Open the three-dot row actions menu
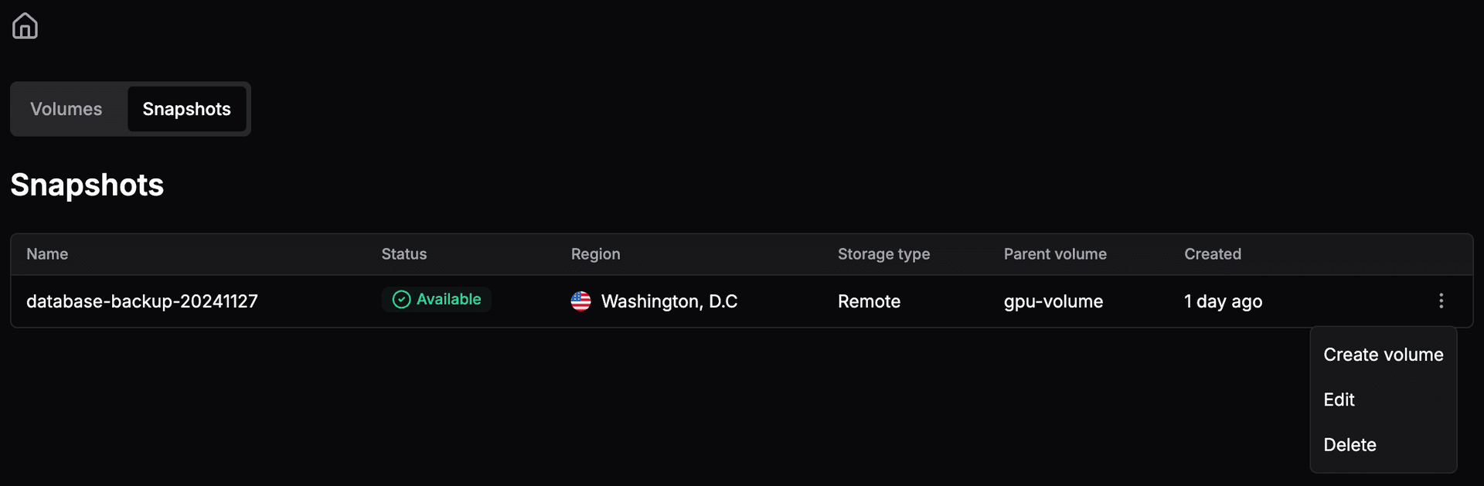This screenshot has width=1484, height=486. (x=1441, y=301)
